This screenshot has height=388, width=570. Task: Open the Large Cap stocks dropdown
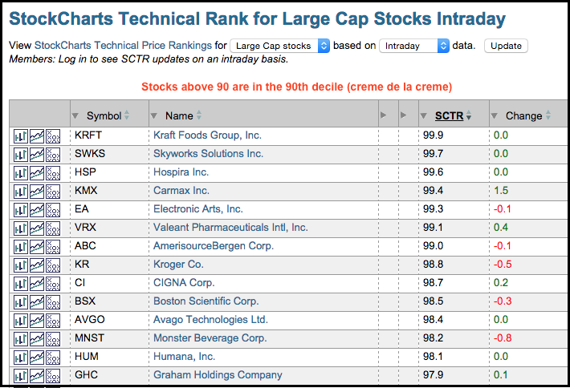[279, 46]
